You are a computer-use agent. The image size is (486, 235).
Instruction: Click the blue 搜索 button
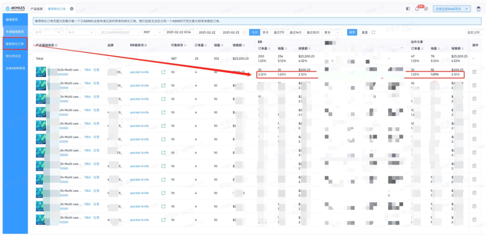pyautogui.click(x=352, y=32)
